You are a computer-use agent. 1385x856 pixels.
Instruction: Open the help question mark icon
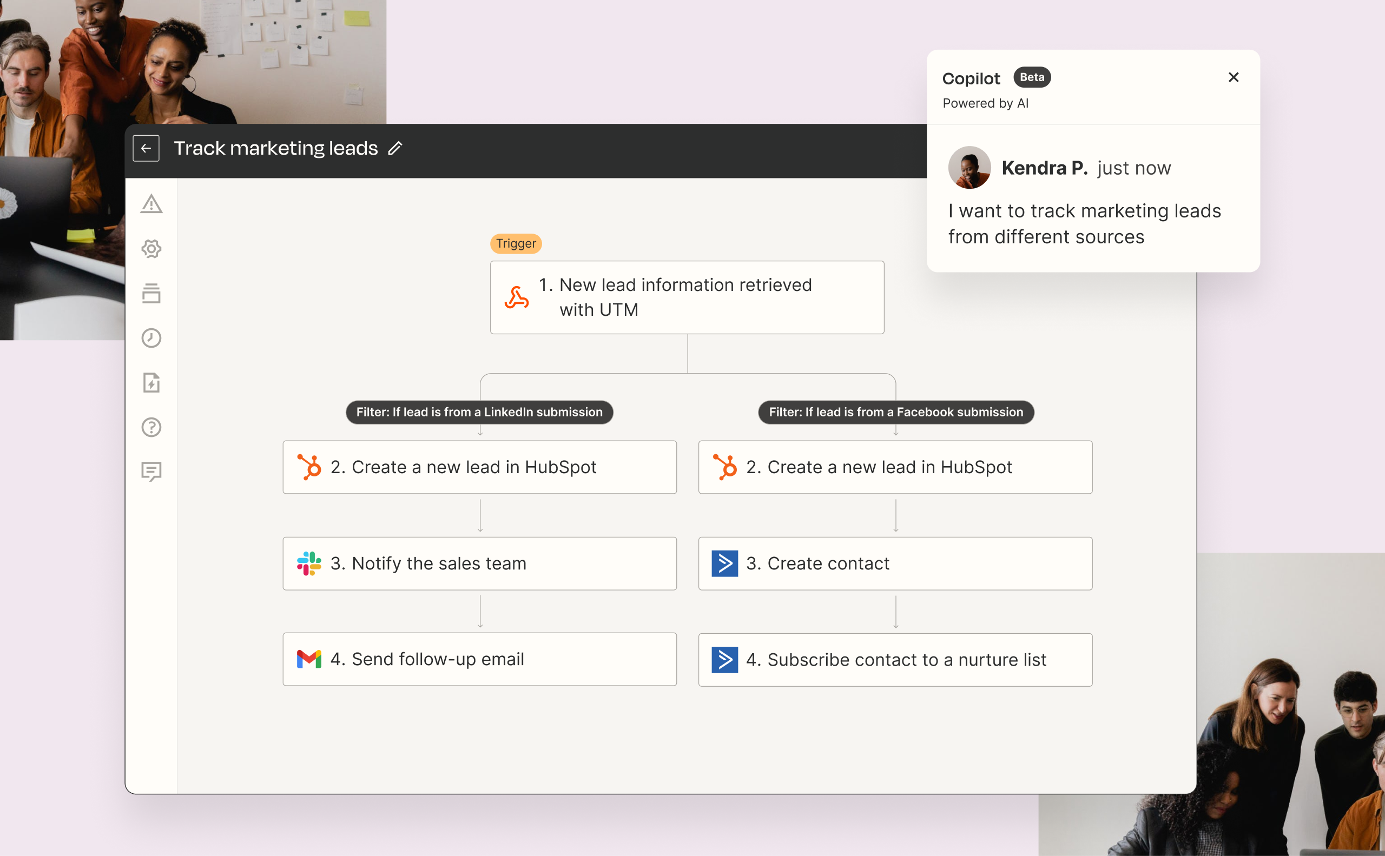tap(151, 427)
